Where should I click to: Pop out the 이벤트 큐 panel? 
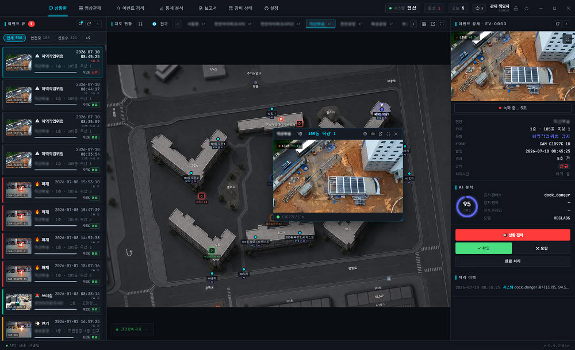(89, 24)
